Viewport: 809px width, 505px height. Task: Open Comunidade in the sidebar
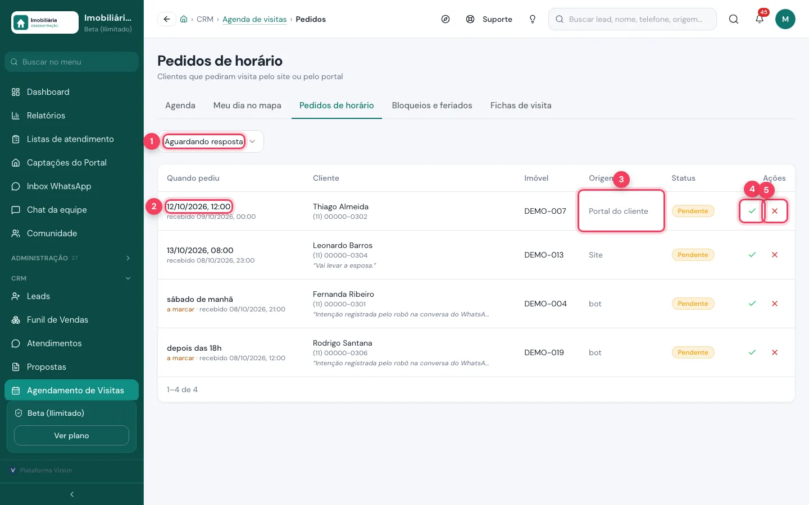click(71, 233)
